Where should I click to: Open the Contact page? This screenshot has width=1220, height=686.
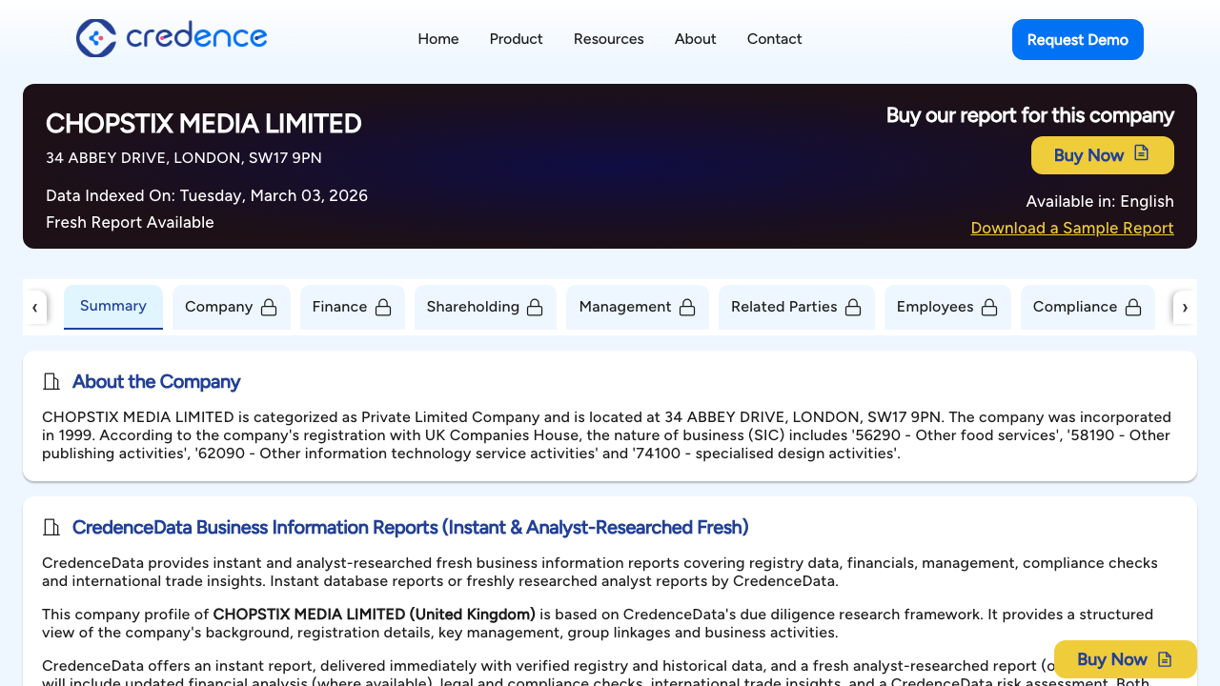[x=774, y=39]
